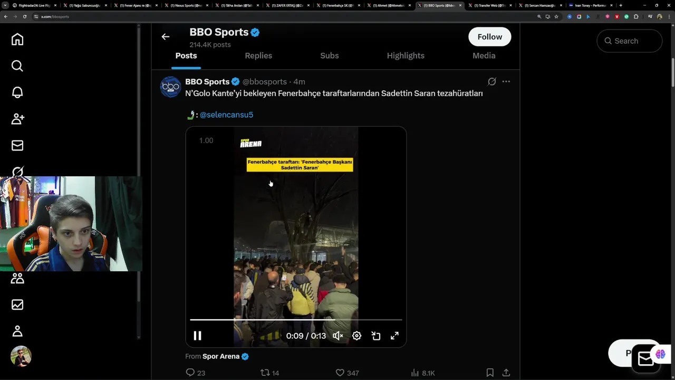Bookmark the BBO Sports post
This screenshot has width=675, height=380.
point(490,373)
